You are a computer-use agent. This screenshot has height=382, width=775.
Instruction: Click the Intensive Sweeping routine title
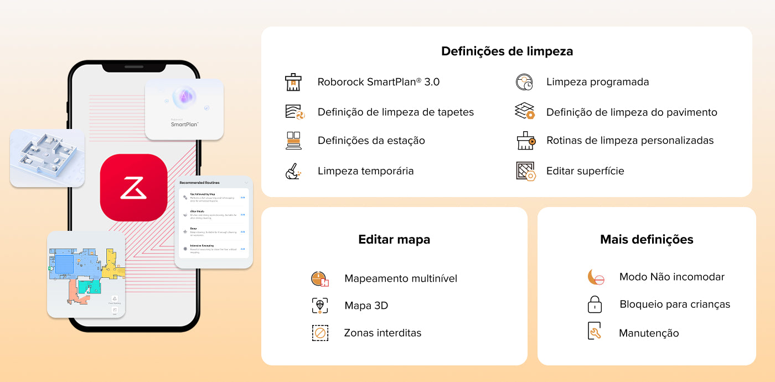[x=201, y=245]
